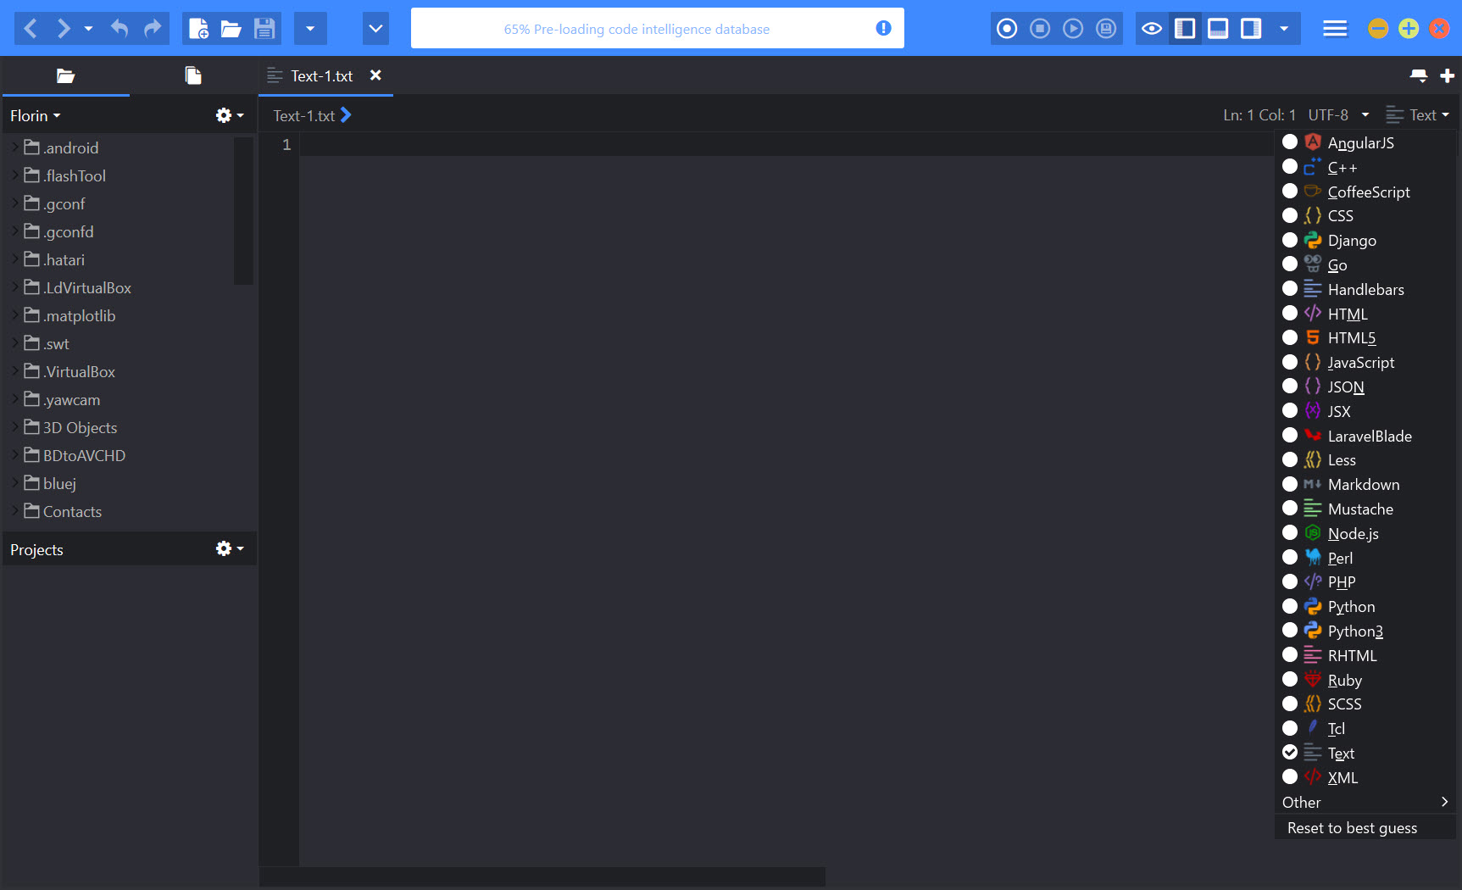The width and height of the screenshot is (1462, 890).
Task: Set language to Node.js
Action: coord(1365,534)
